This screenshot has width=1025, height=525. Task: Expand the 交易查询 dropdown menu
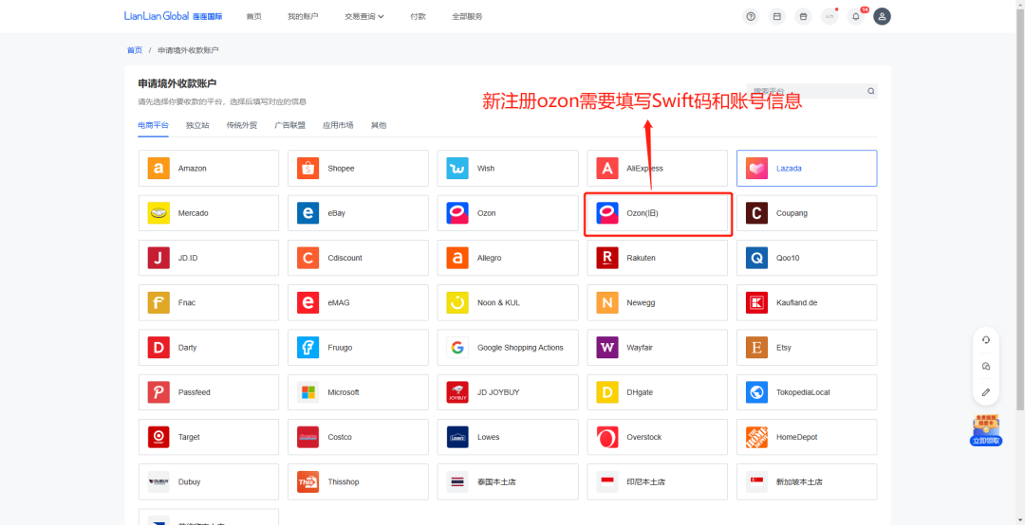click(x=364, y=16)
